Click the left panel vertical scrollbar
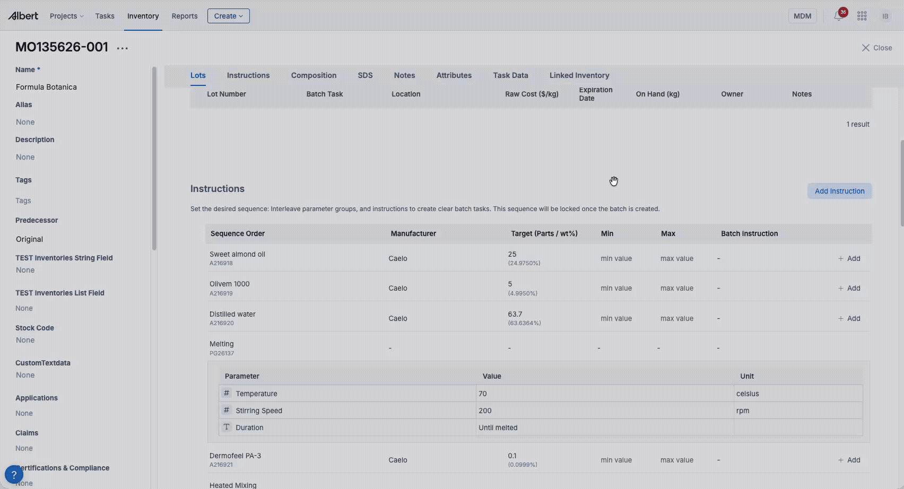This screenshot has height=489, width=904. tap(154, 158)
